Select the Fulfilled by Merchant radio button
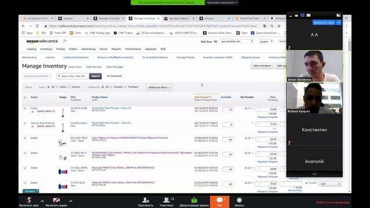This screenshot has width=370, height=208. pyautogui.click(x=125, y=87)
